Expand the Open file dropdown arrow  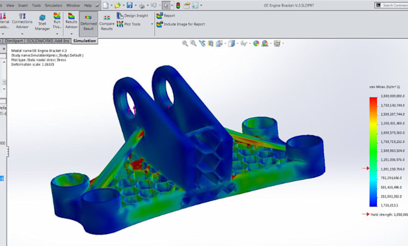[124, 5]
